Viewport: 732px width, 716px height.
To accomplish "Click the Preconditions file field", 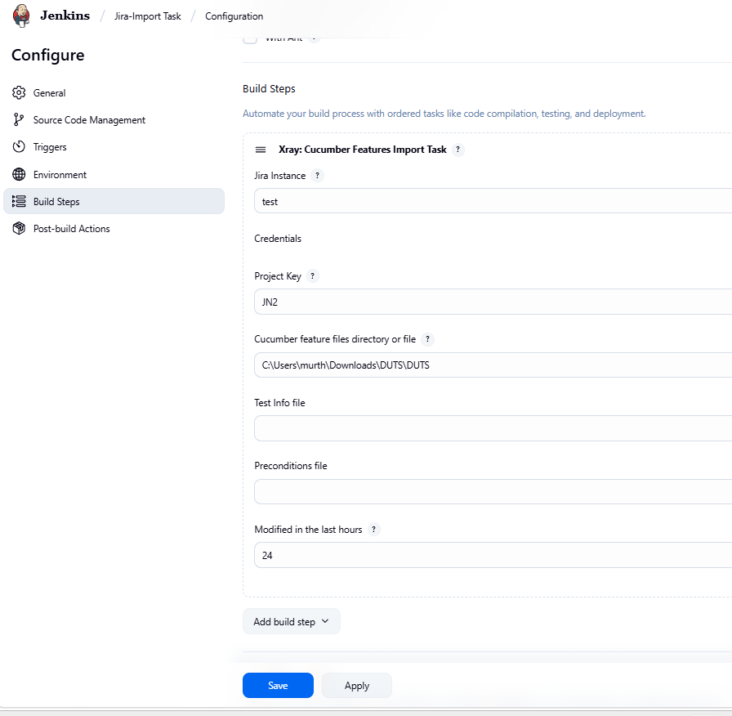I will (x=493, y=491).
